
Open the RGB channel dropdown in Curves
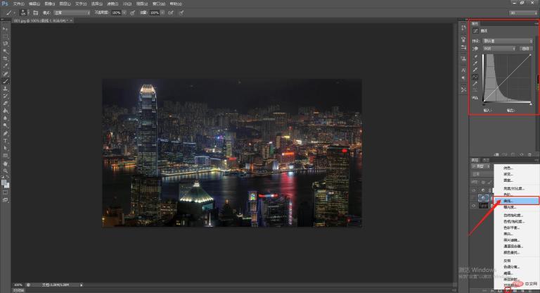(x=499, y=49)
